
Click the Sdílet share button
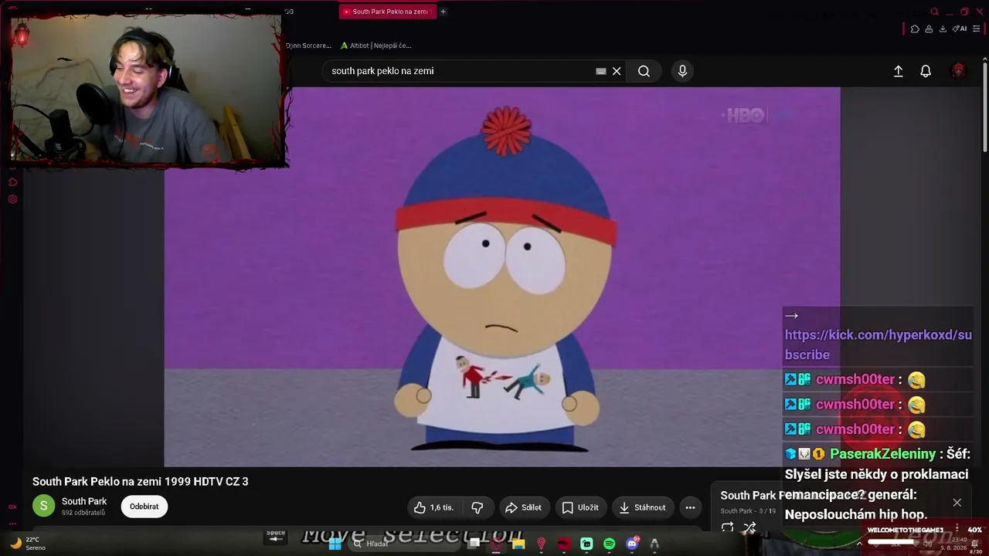click(x=523, y=507)
